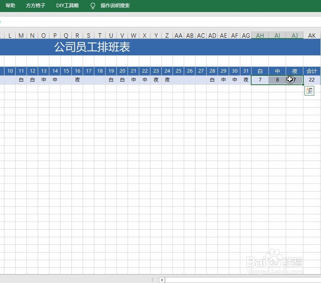This screenshot has width=321, height=283.
Task: Select the cell containing value 8
Action: [x=277, y=79]
